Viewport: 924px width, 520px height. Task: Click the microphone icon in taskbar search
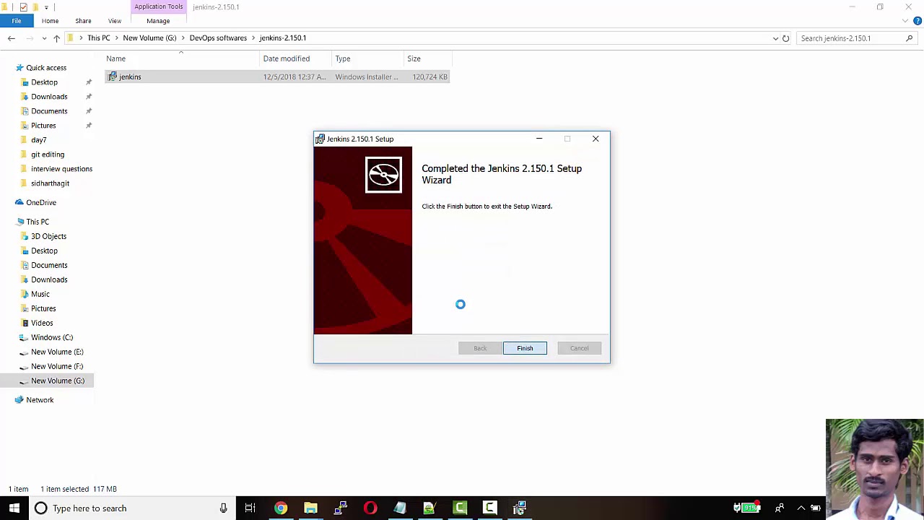[223, 508]
